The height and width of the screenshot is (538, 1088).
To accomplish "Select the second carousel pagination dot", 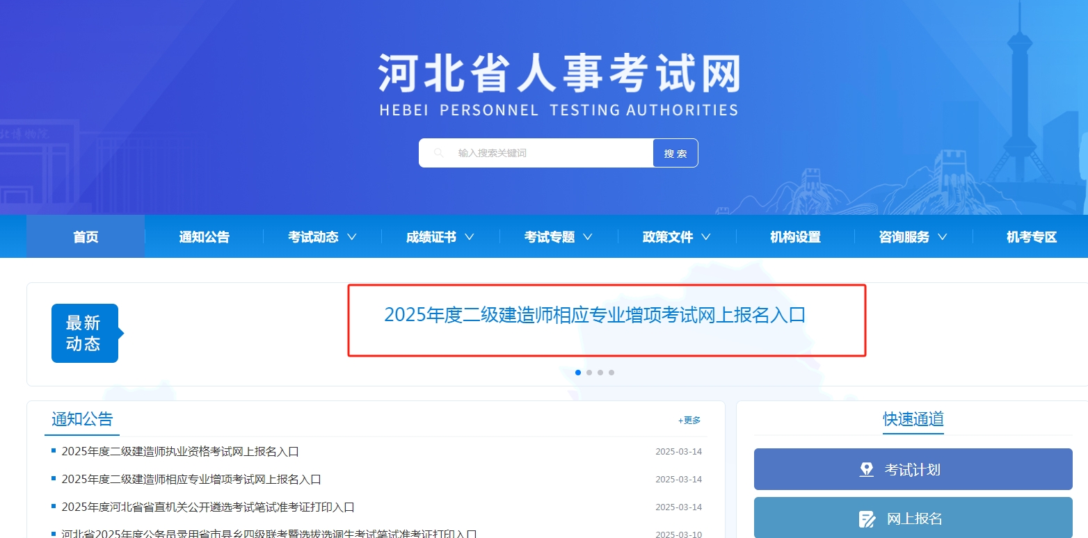I will (x=589, y=373).
